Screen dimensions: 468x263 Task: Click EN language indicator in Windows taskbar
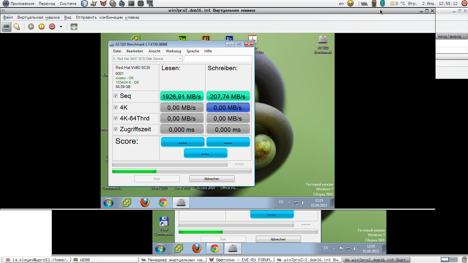281,202
